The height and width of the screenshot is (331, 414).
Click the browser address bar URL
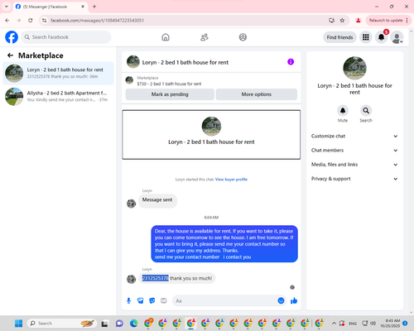97,21
